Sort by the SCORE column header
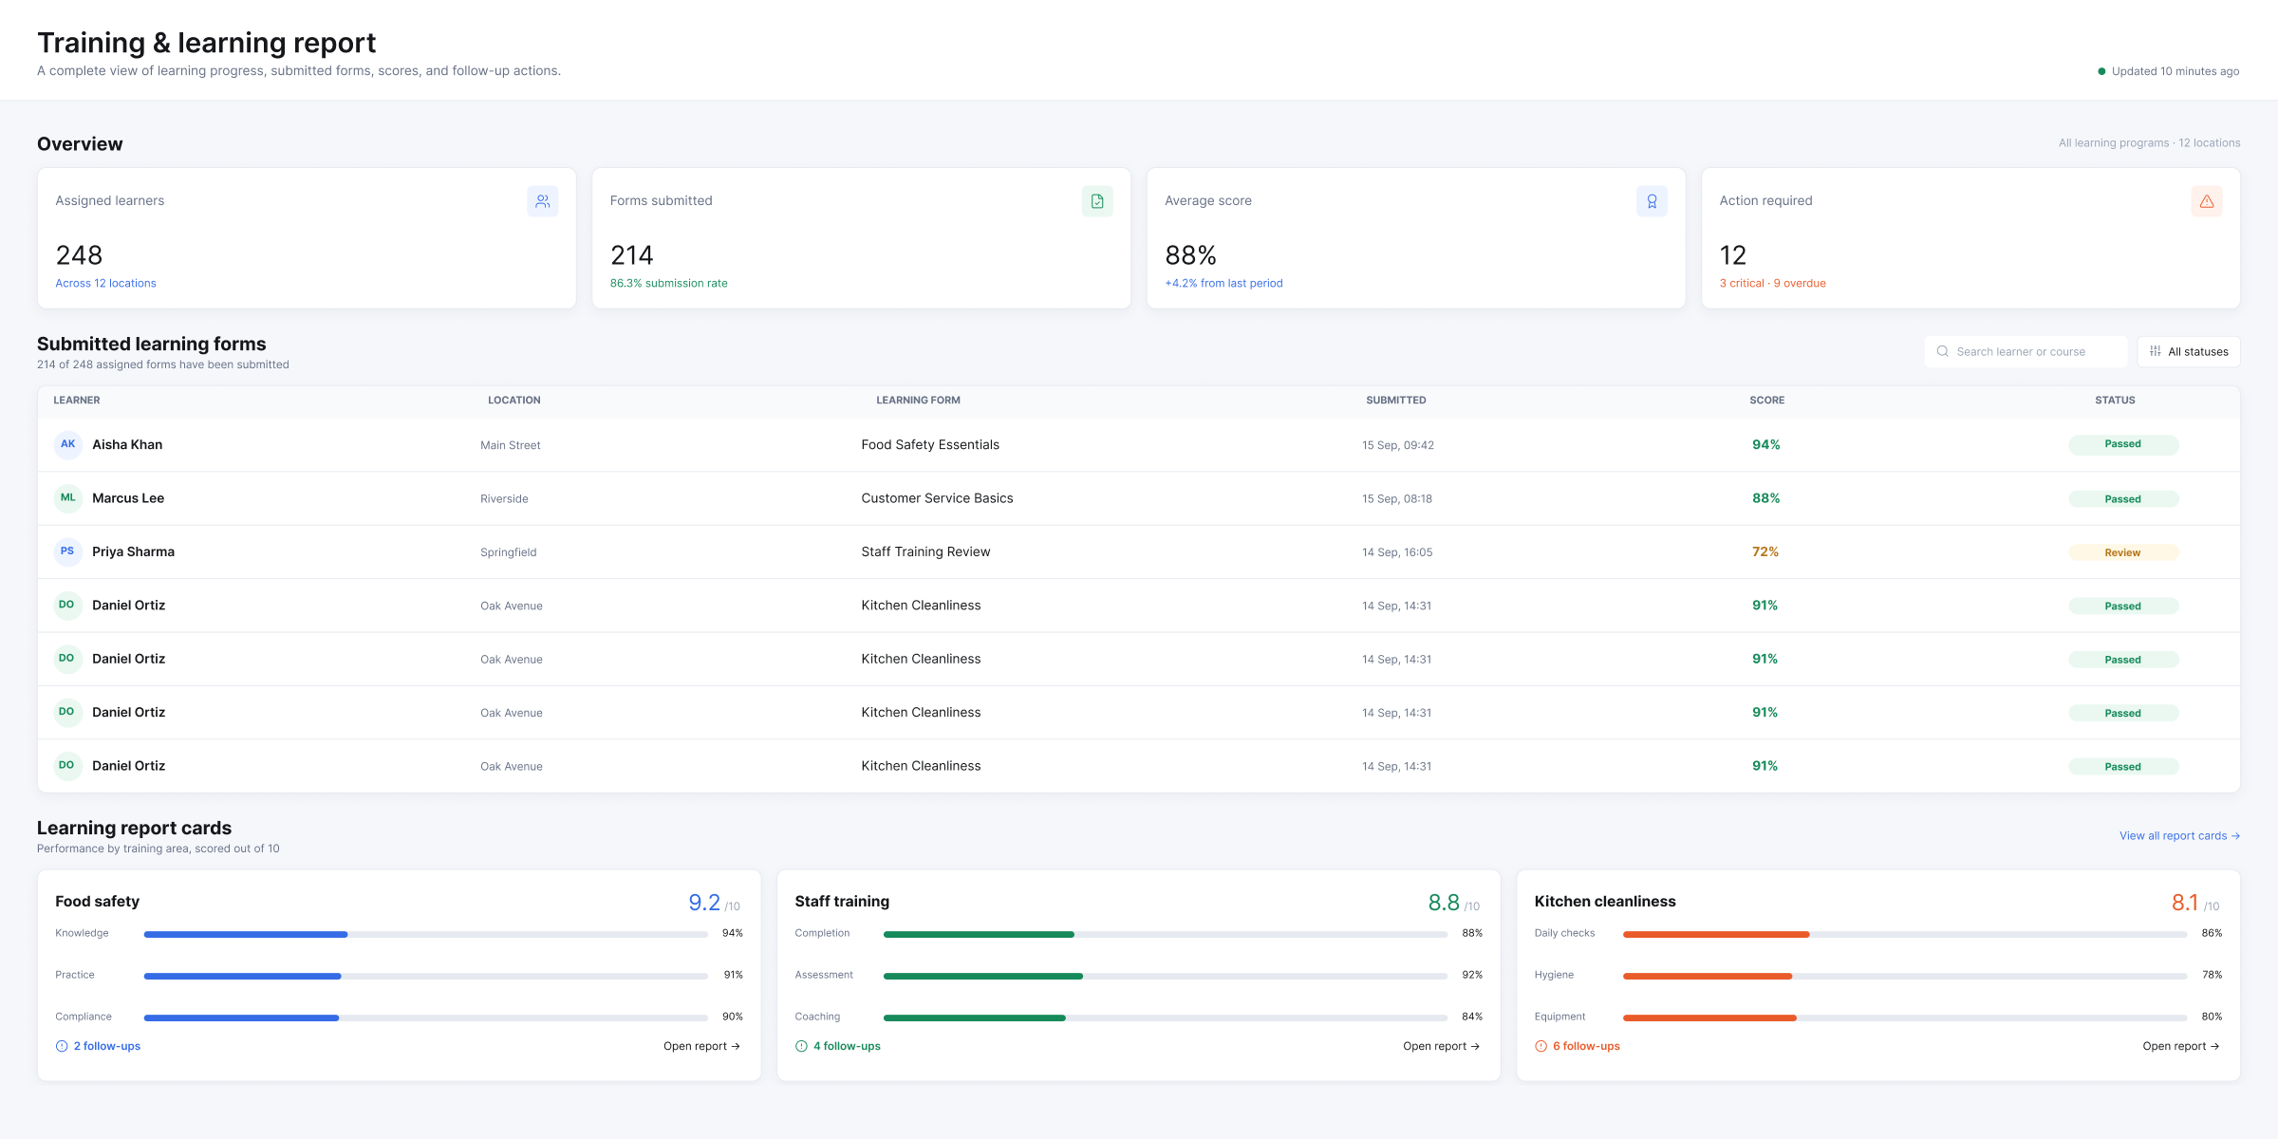 [1766, 401]
